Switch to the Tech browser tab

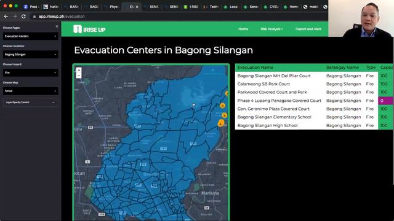pyautogui.click(x=211, y=7)
